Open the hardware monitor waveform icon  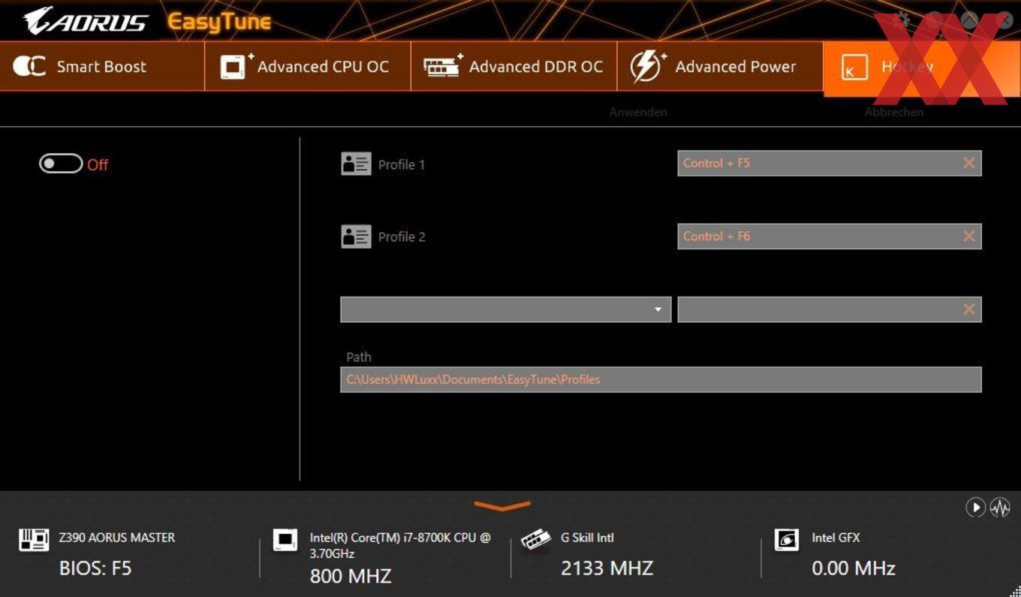(1000, 508)
